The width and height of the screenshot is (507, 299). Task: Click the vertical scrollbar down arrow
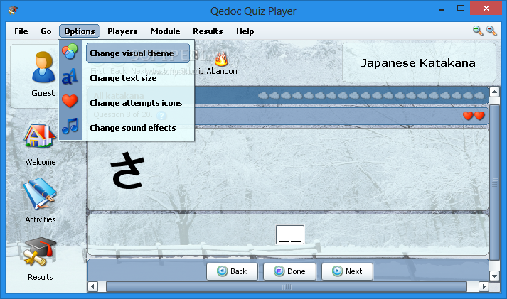(x=494, y=276)
